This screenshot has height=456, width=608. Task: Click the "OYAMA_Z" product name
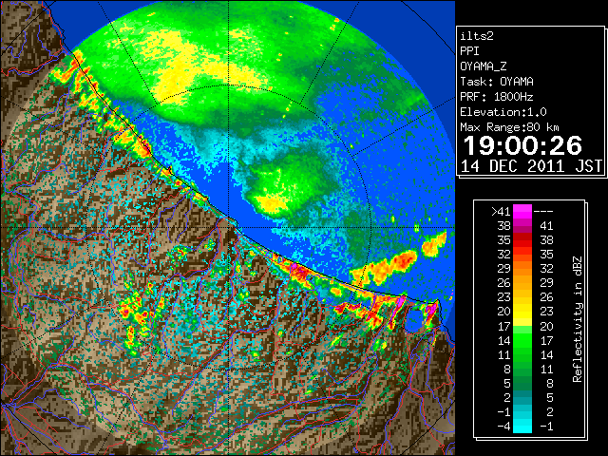[x=484, y=66]
